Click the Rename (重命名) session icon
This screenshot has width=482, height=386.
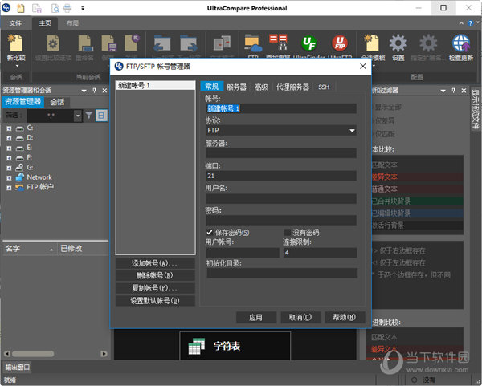pos(85,43)
